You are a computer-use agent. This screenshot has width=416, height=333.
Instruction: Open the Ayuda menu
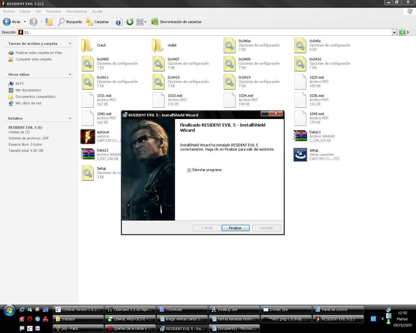(97, 11)
